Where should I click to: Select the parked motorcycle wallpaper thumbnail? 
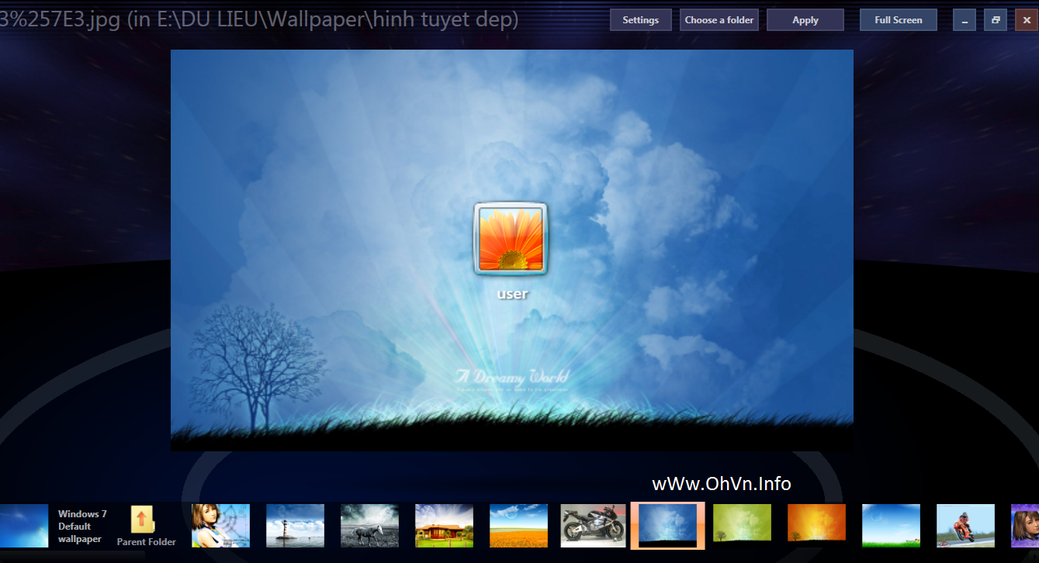point(594,526)
